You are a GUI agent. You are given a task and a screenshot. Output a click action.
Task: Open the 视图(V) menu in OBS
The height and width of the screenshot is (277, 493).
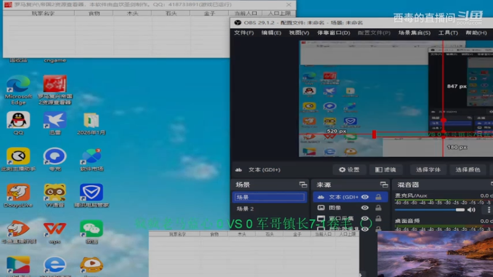pos(299,33)
